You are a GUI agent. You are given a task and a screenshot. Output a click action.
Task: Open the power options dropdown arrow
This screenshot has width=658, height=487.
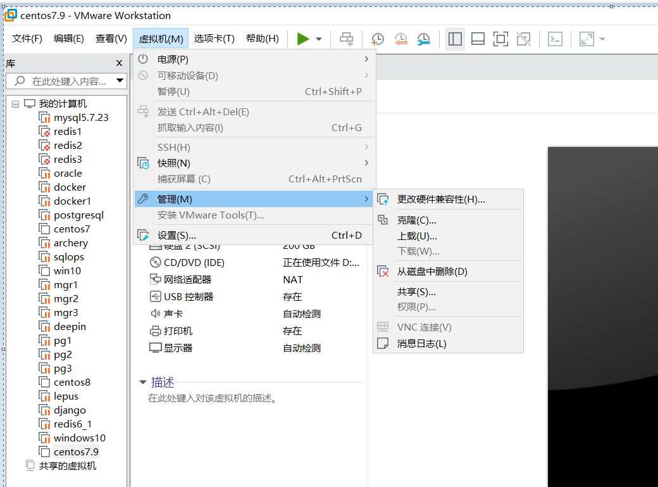(x=319, y=39)
